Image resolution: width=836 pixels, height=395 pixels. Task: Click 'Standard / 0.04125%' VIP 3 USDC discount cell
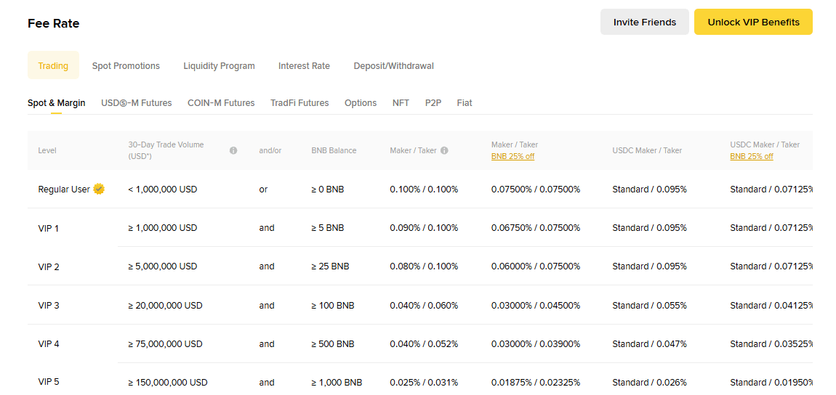tap(771, 306)
